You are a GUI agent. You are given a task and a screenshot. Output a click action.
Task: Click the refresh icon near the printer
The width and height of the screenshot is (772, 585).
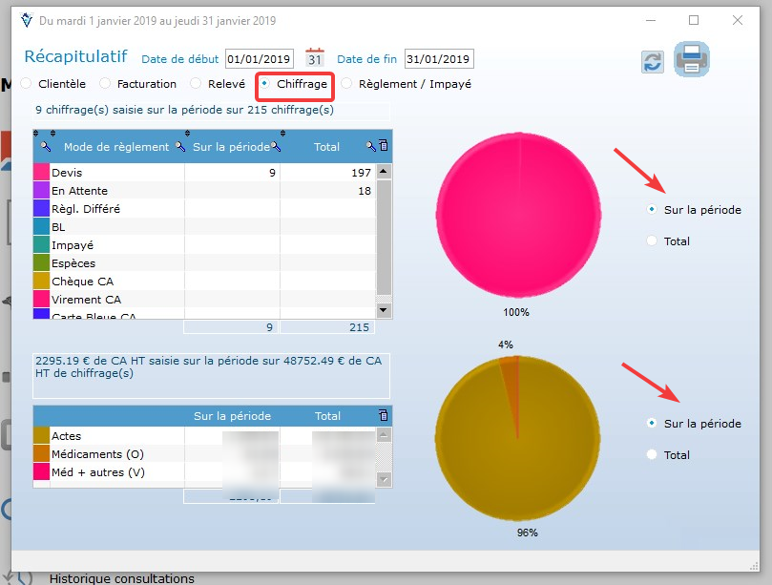(x=653, y=62)
